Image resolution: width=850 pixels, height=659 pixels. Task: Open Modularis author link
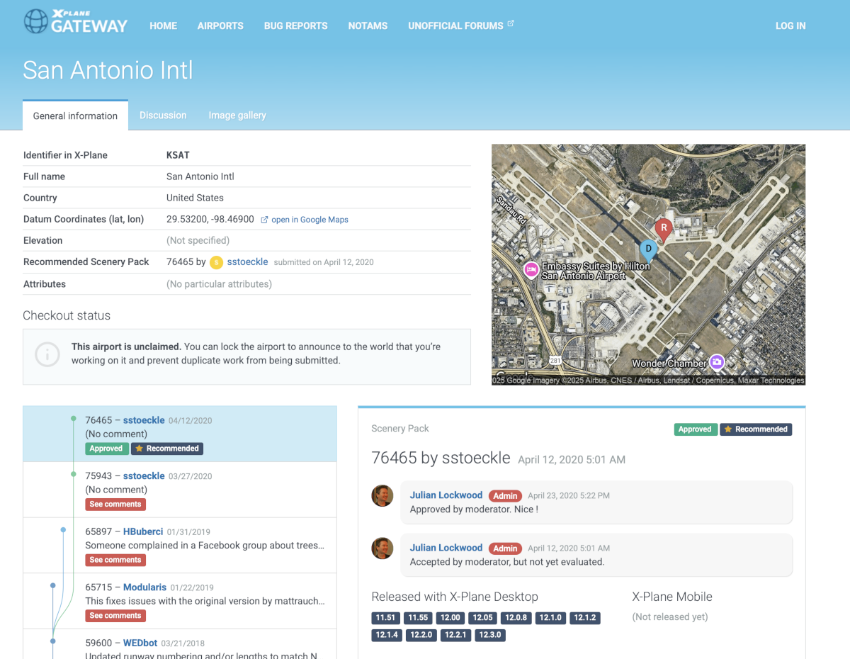coord(144,587)
